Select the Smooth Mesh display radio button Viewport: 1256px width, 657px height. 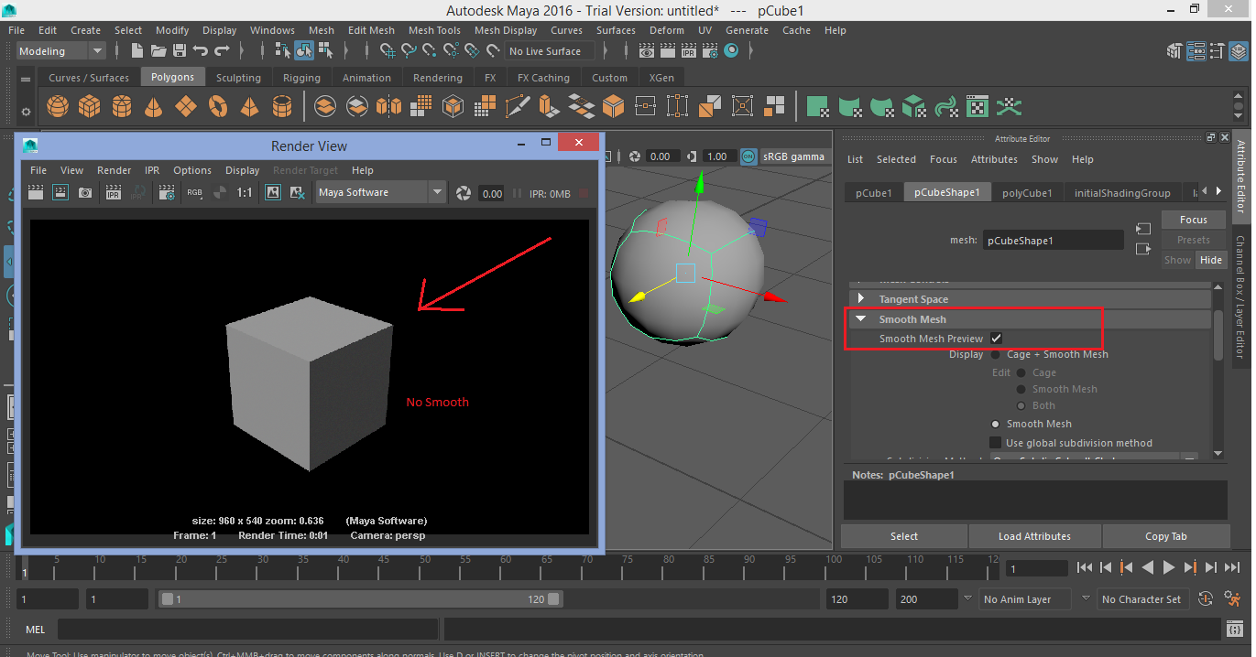pos(996,424)
